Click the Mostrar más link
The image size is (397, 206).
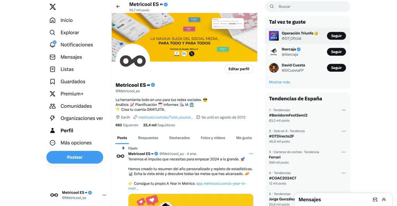[280, 82]
